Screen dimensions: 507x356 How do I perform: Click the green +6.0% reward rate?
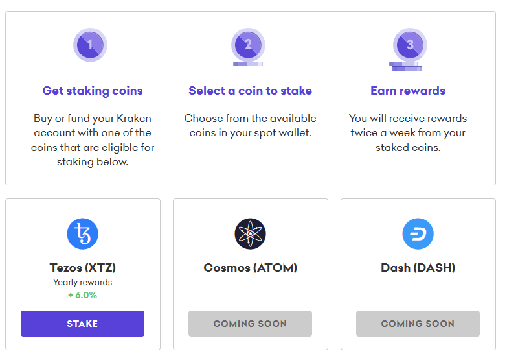coord(82,295)
